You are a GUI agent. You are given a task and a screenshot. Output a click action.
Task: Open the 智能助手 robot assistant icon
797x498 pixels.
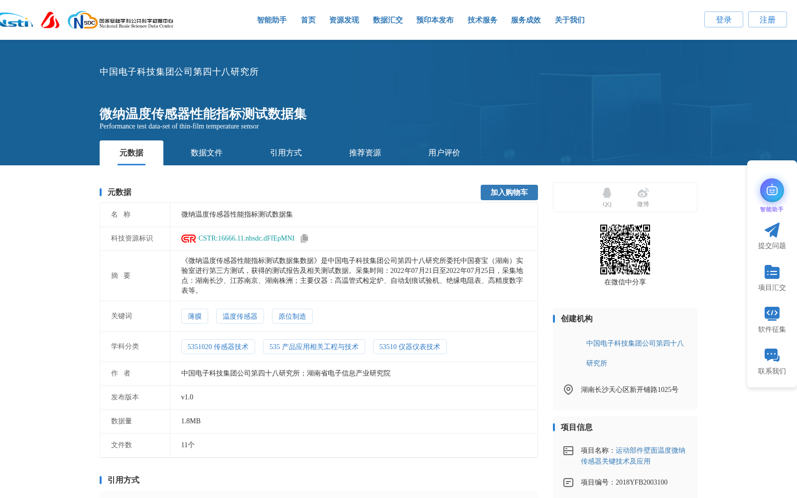point(772,190)
